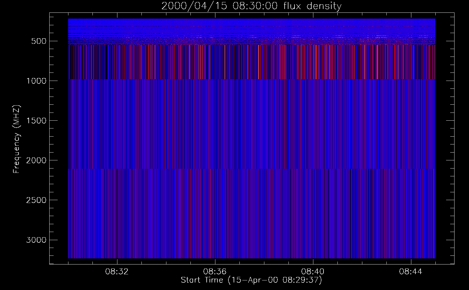The width and height of the screenshot is (469, 290).
Task: Select the 2500 frequency axis label
Action: click(36, 200)
